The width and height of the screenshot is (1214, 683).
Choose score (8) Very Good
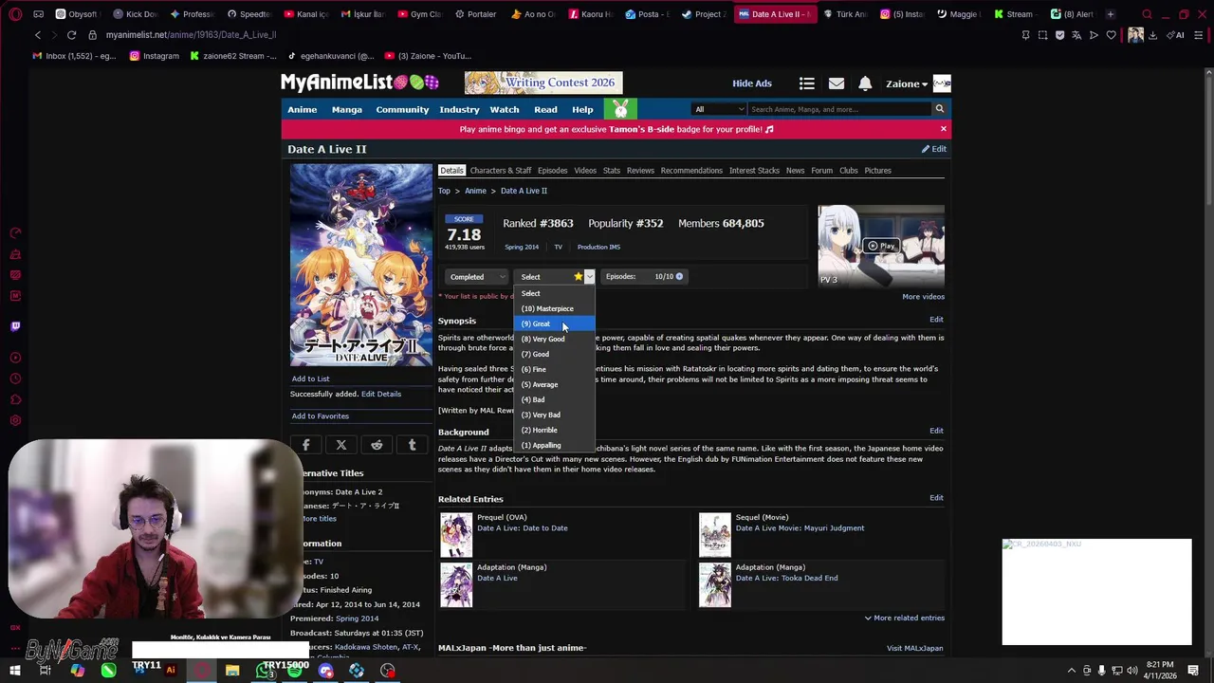coord(555,339)
